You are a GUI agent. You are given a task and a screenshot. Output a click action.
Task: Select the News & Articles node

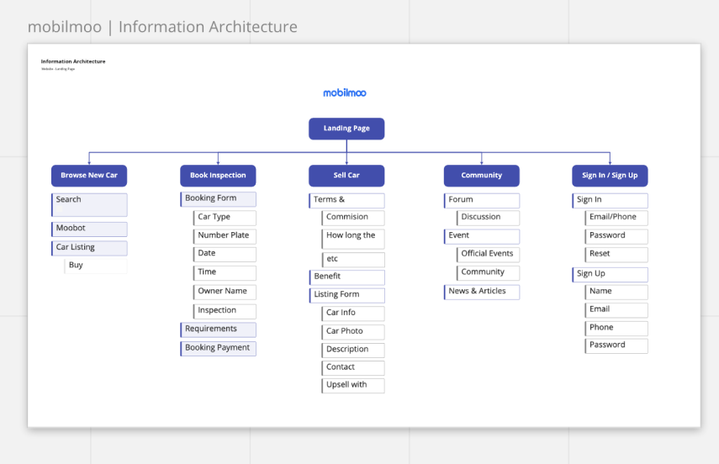point(482,292)
